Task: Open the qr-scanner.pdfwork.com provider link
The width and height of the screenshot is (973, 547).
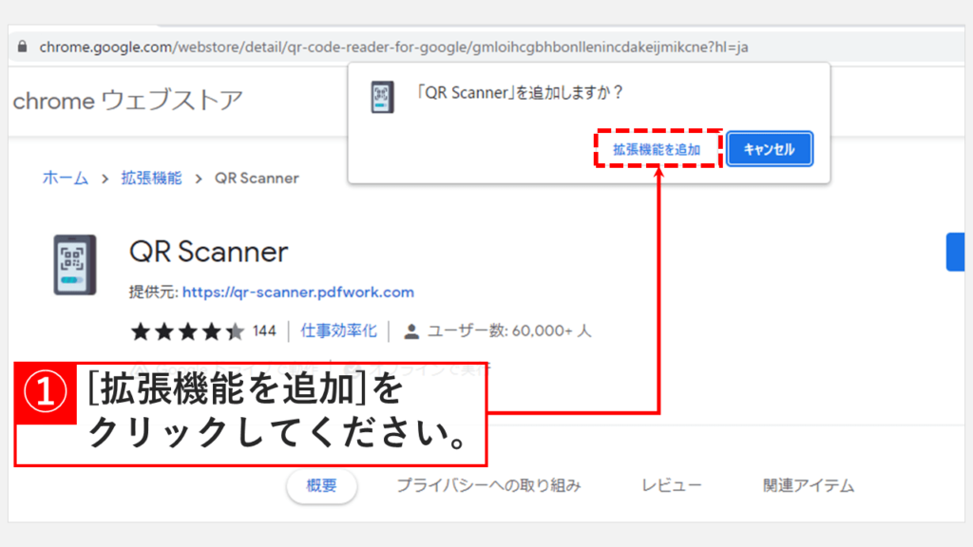Action: point(297,292)
